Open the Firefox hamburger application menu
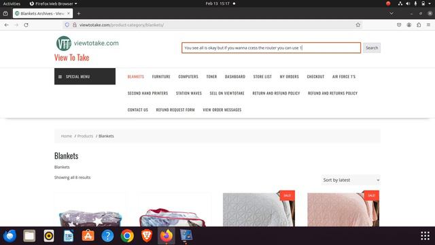Screen dimensions: 435x245 click(428, 25)
